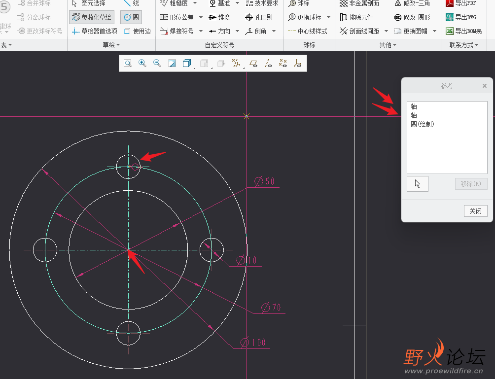Select the 图元选择 cursor tool
Screen dimensions: 495x379
tap(88, 3)
